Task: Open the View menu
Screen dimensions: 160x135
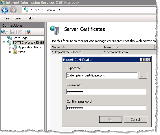Action: [18, 18]
